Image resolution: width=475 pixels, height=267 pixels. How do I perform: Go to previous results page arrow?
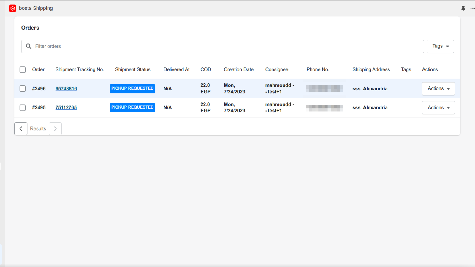pyautogui.click(x=21, y=129)
